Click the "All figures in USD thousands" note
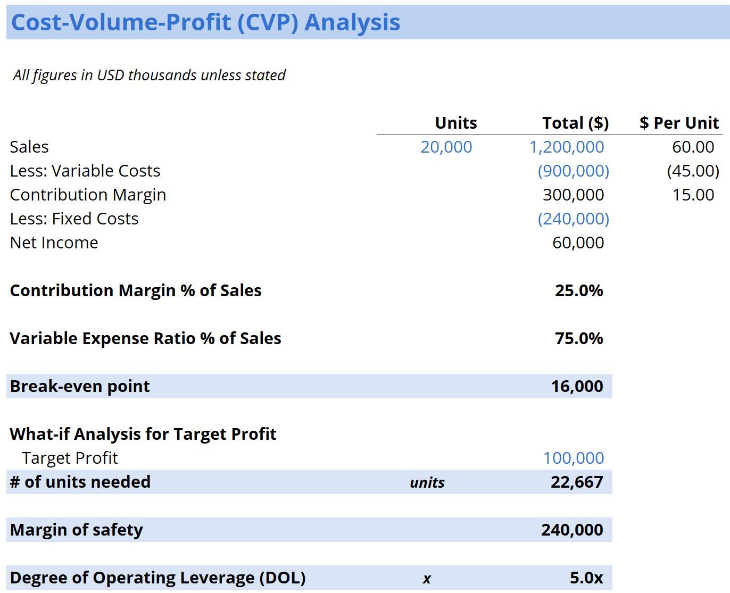The image size is (730, 593). [149, 75]
